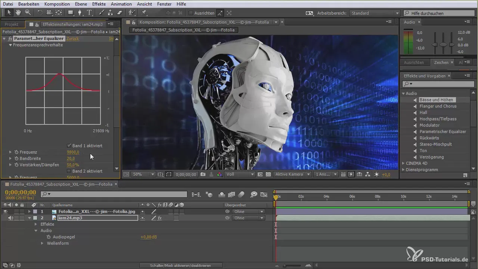Screen dimensions: 478x269
Task: Open the 50% magnification dropdown
Action: tap(143, 174)
